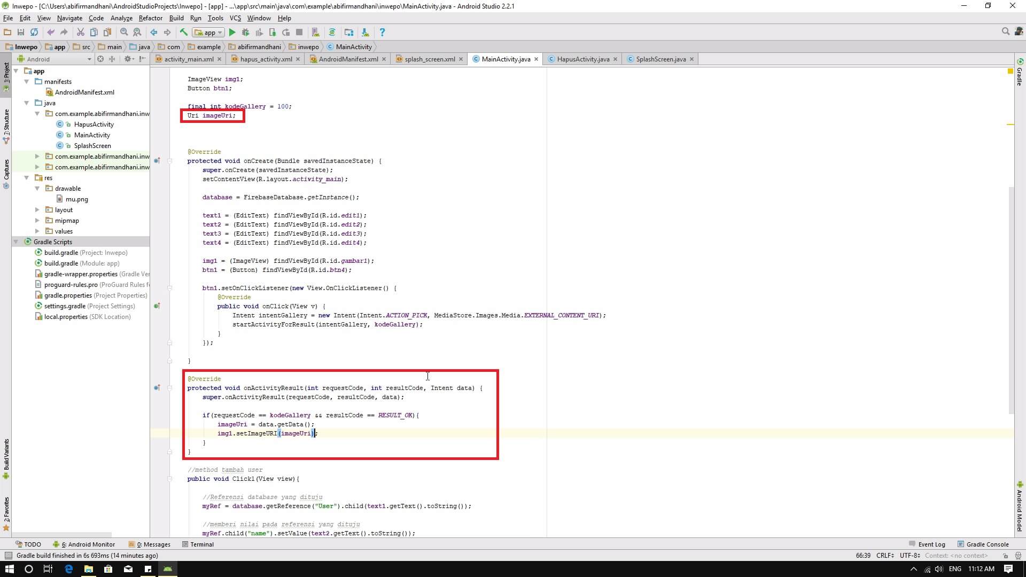Open the Event Log panel

tap(931, 544)
